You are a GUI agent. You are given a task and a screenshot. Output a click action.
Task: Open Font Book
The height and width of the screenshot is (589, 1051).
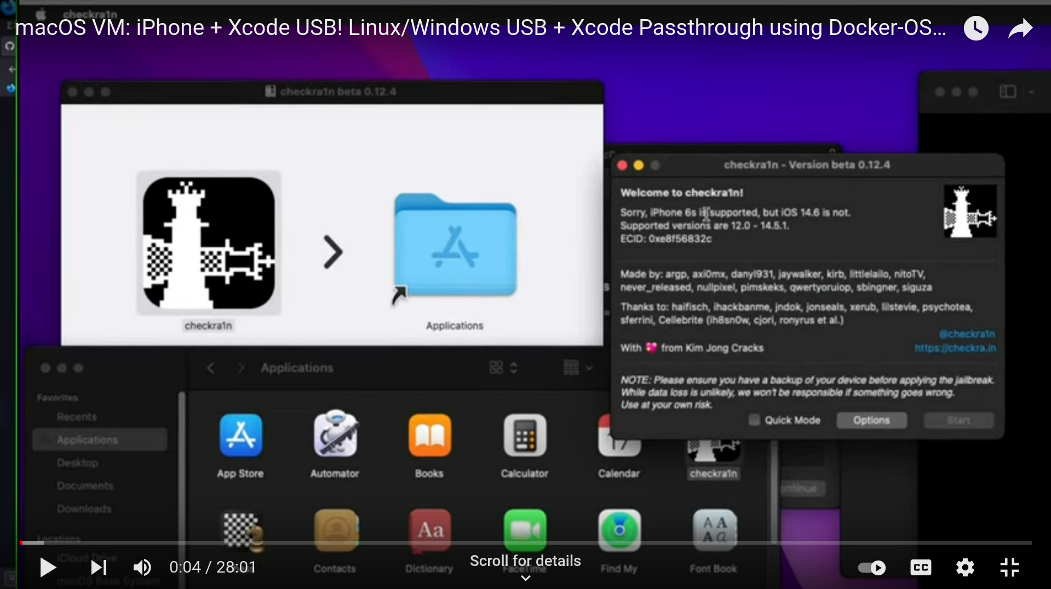click(713, 530)
